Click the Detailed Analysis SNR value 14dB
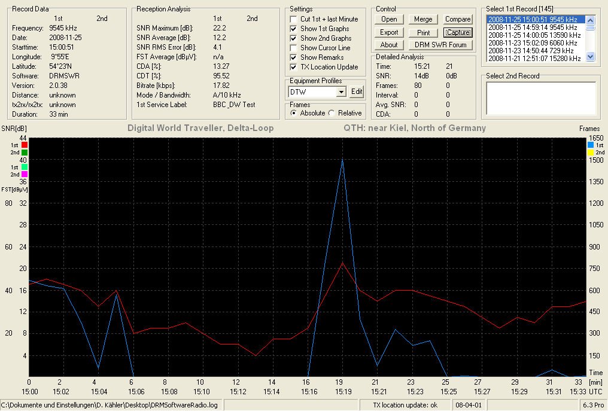Viewport: 608px width, 411px height. coord(421,75)
